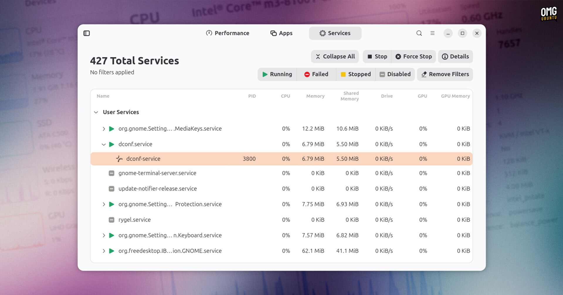
Task: Enable the Disabled services filter
Action: point(395,74)
